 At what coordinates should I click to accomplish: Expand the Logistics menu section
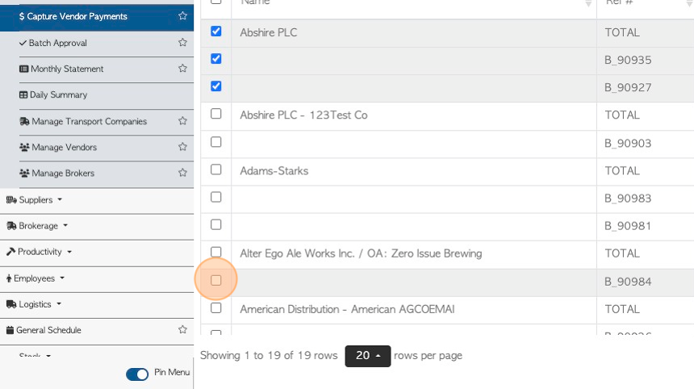(x=34, y=304)
